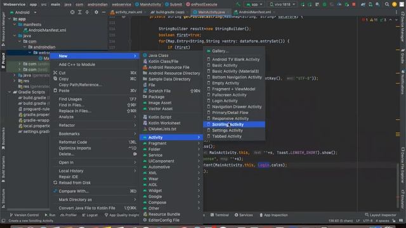Click Reformat Code in context menu
Viewport: 406px width, 228px height.
(95, 142)
